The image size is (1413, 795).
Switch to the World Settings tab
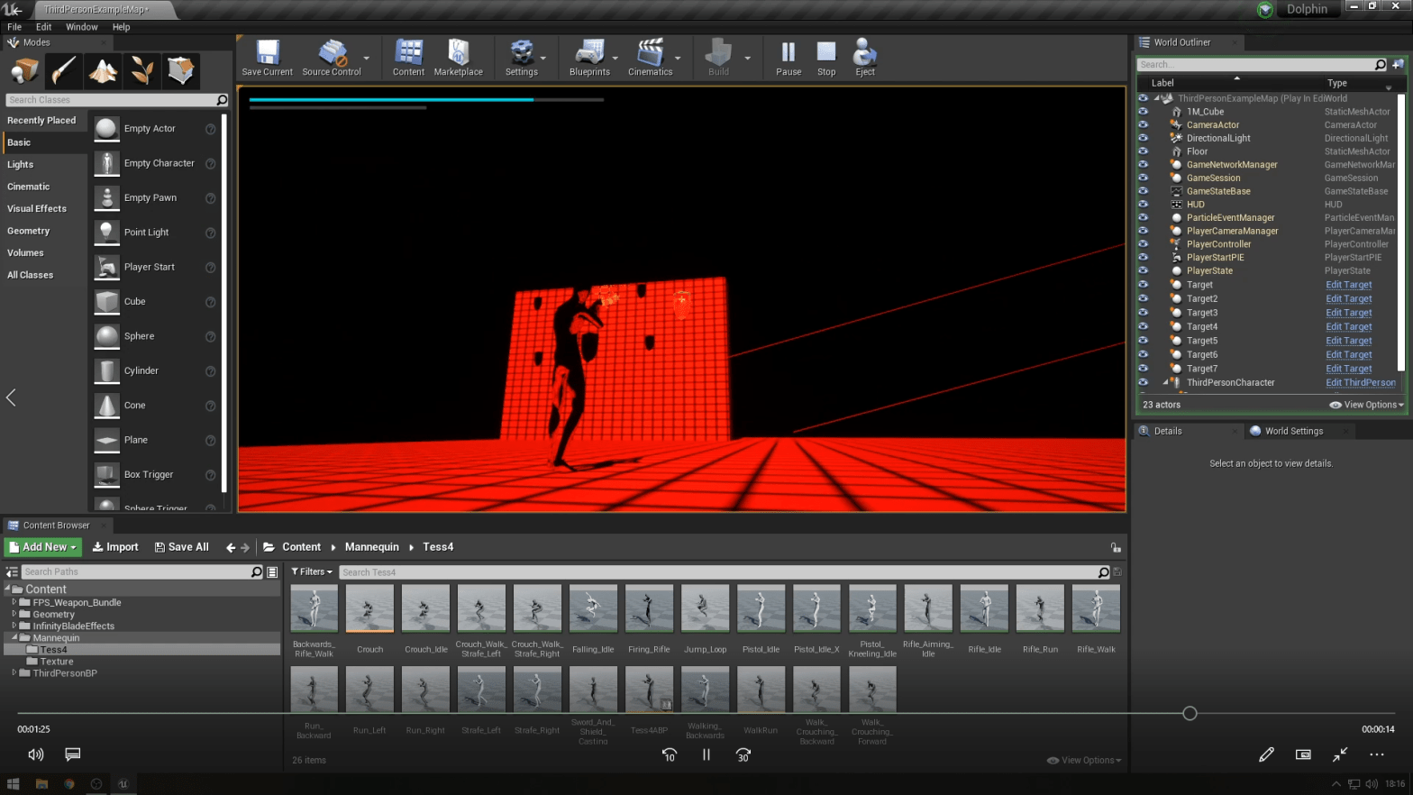pos(1293,431)
